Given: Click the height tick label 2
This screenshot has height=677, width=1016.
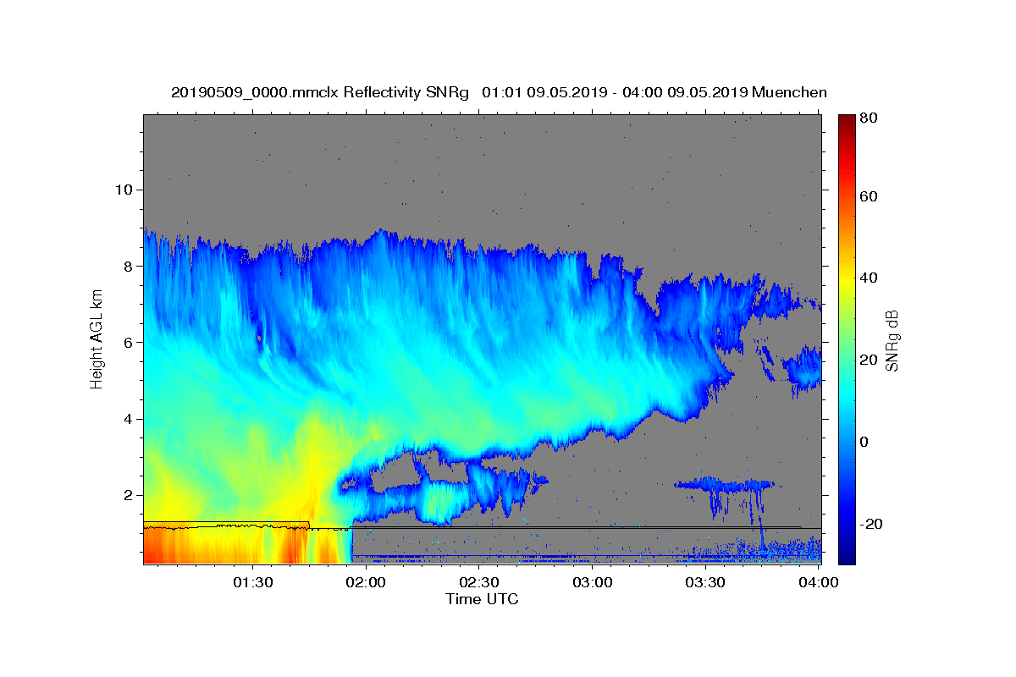Looking at the screenshot, I should 129,495.
